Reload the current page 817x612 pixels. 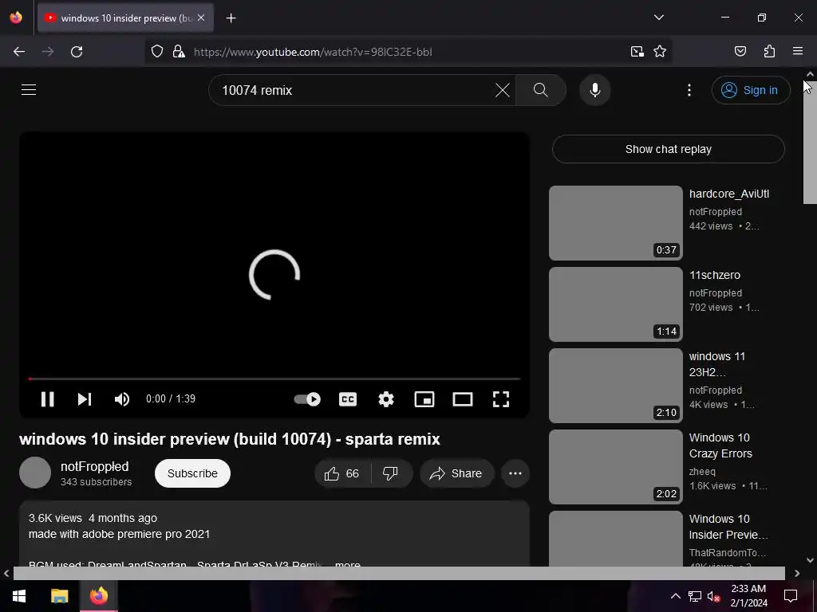77,52
